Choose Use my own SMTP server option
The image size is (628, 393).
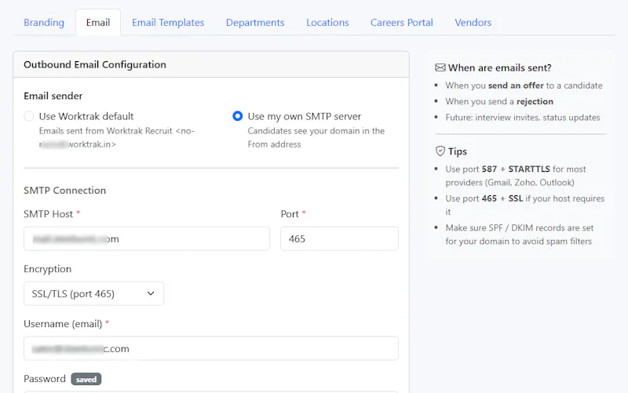(x=238, y=116)
